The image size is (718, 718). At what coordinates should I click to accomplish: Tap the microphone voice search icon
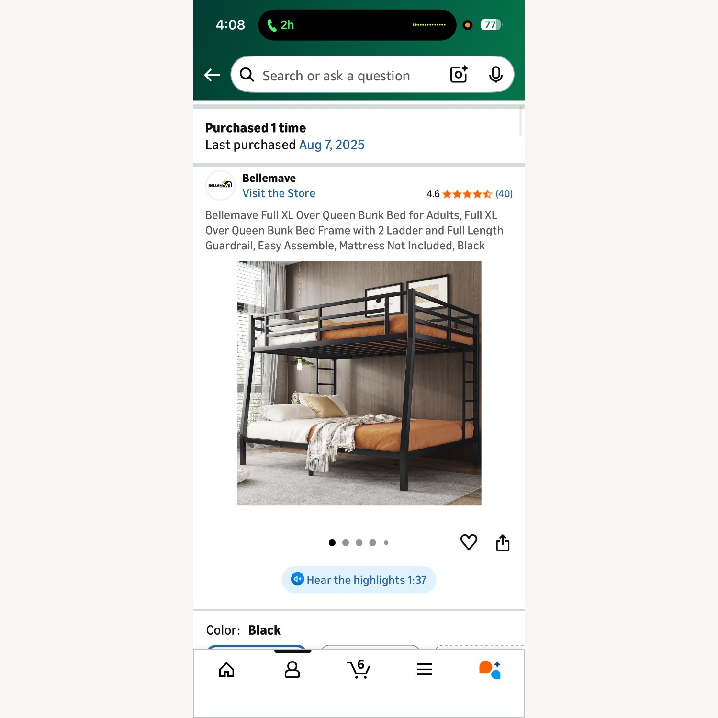496,75
